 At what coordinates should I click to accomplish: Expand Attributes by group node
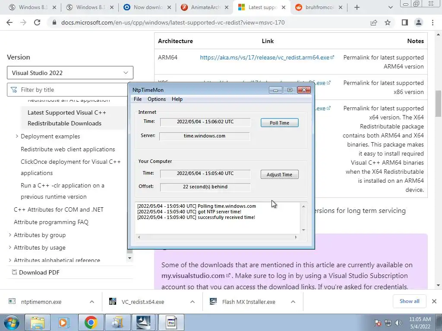(10, 235)
